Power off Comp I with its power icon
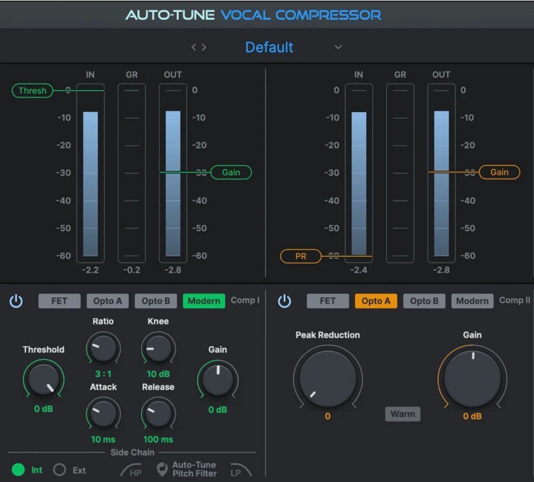 16,301
